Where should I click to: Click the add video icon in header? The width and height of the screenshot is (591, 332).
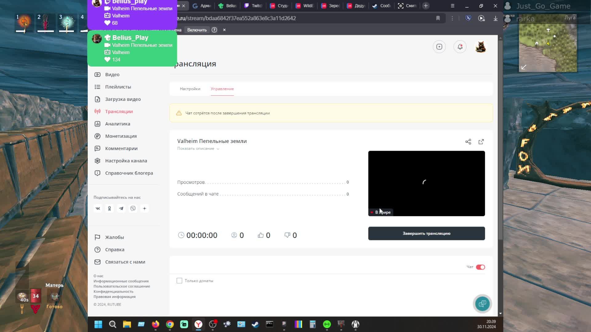coord(439,47)
